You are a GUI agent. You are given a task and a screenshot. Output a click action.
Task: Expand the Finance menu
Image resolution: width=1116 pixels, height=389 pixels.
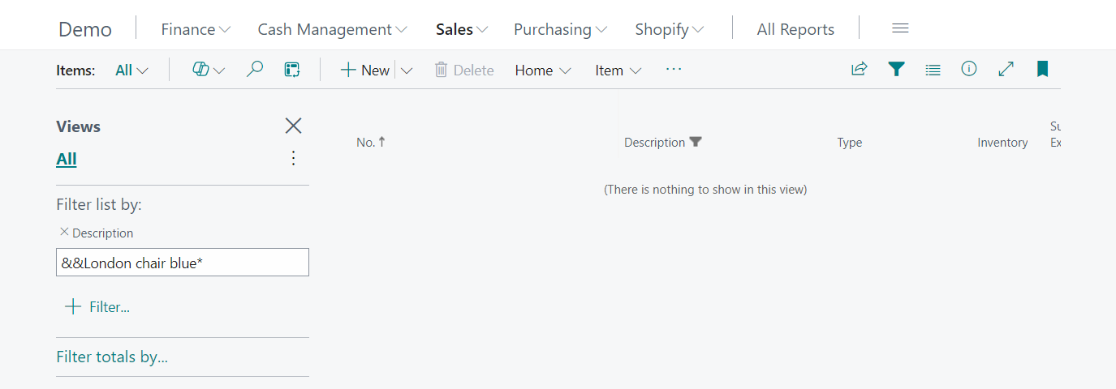(196, 29)
